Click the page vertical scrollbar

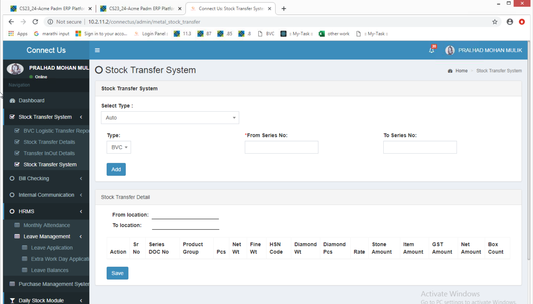pos(529,151)
